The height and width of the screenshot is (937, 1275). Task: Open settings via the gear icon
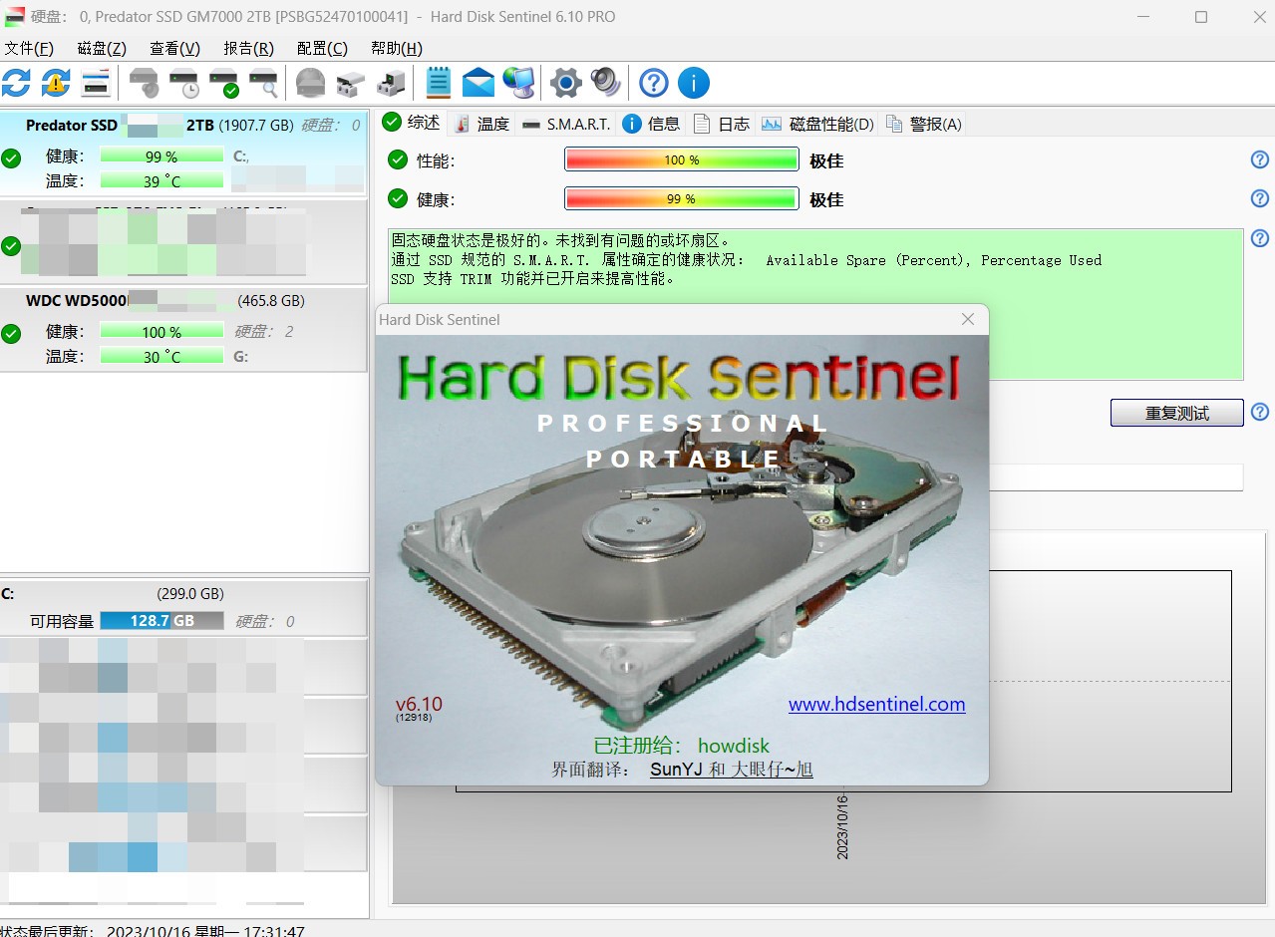[565, 82]
